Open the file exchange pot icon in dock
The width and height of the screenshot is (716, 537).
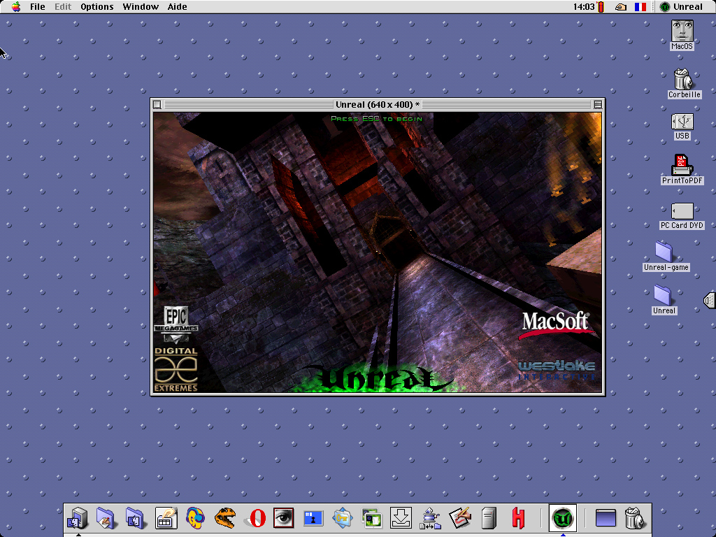pos(430,518)
